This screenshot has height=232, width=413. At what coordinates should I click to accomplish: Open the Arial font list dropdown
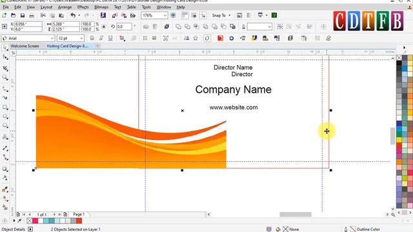click(52, 39)
